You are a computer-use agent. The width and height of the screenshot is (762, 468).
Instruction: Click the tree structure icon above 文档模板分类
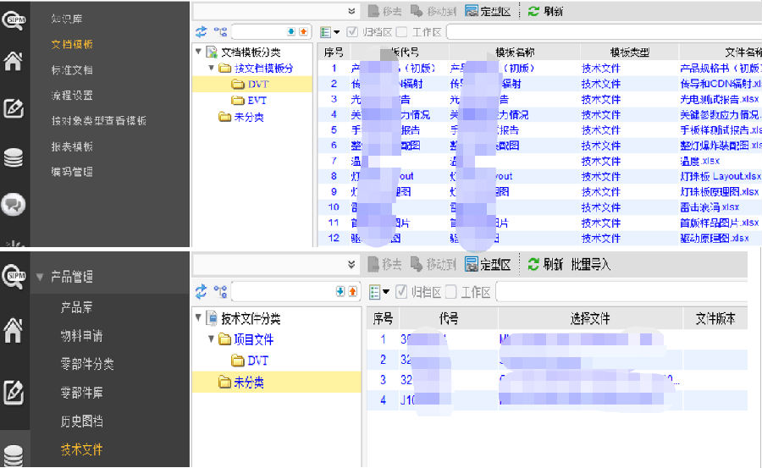click(221, 32)
